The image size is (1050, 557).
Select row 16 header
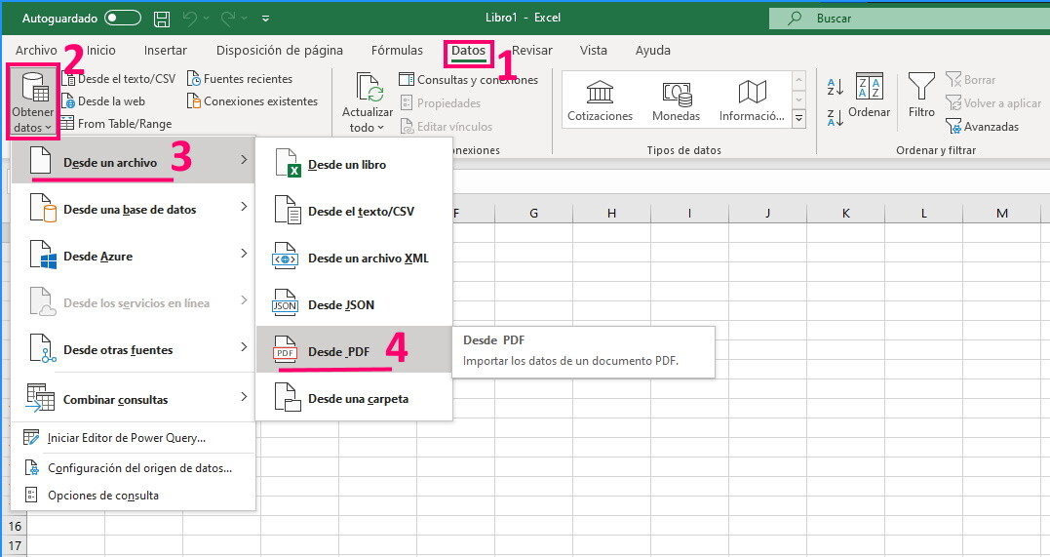click(15, 526)
